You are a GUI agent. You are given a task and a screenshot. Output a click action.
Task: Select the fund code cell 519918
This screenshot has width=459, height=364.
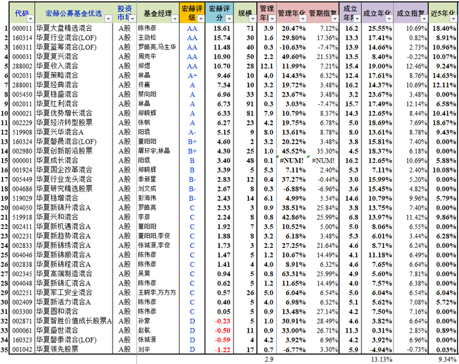coord(22,217)
